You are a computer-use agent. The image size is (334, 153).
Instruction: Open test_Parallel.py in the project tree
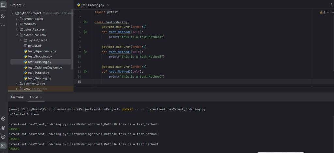[38, 73]
